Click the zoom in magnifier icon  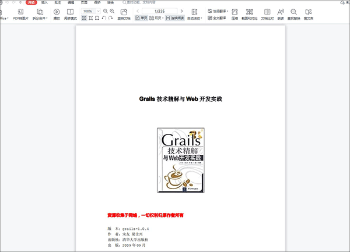click(x=112, y=11)
